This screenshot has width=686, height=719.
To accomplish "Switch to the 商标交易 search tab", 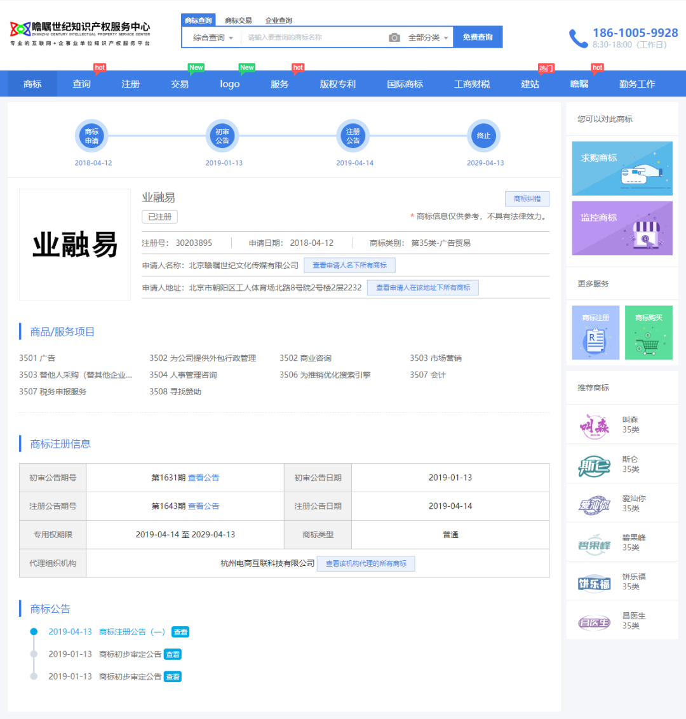I will pos(238,20).
